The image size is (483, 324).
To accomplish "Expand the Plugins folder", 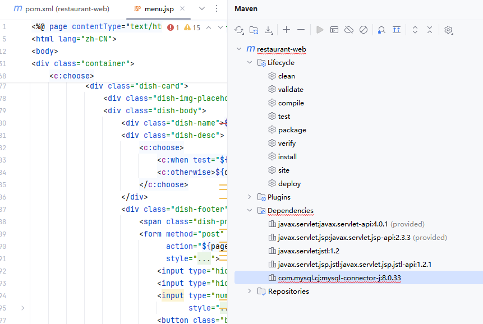I will (250, 197).
